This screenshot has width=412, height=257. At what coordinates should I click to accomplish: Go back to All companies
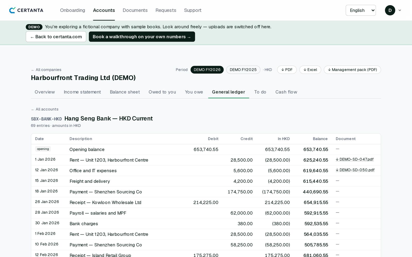point(46,70)
